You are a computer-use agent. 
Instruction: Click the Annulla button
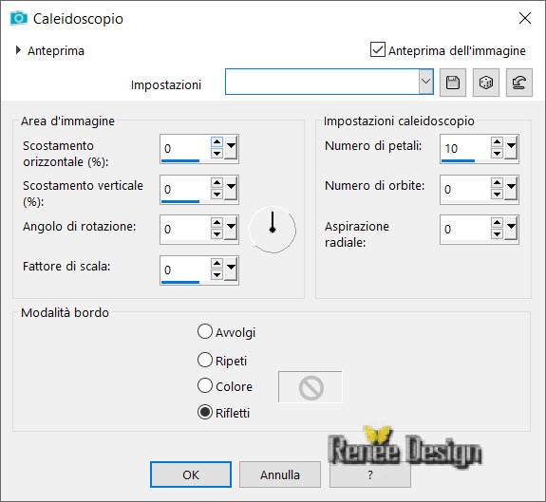point(280,474)
